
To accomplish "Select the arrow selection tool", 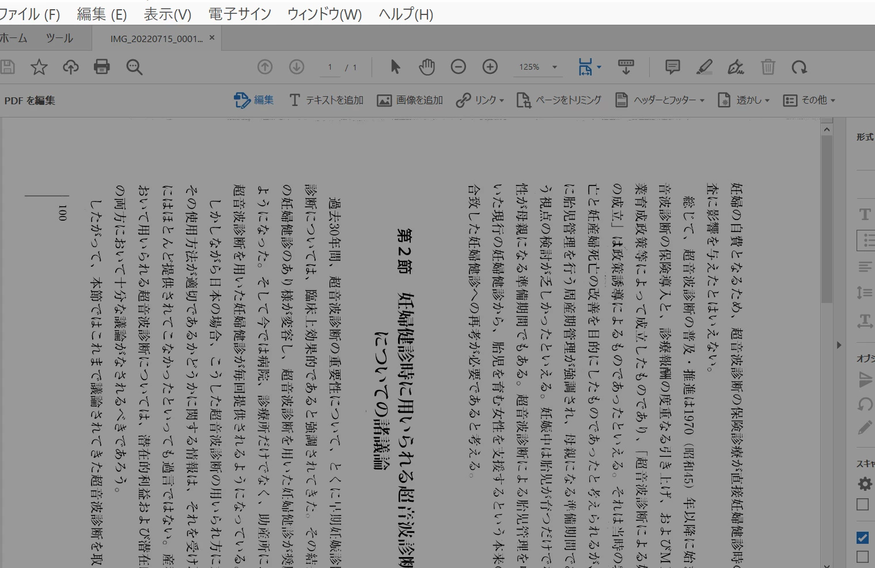I will pos(395,67).
